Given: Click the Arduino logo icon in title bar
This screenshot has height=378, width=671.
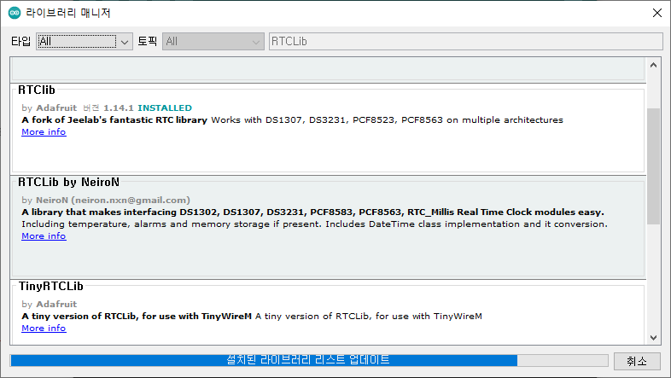Looking at the screenshot, I should (x=15, y=13).
